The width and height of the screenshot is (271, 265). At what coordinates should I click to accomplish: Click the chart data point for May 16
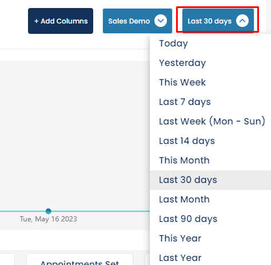(49, 211)
